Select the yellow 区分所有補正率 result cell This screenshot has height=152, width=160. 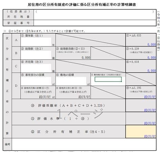point(141,131)
